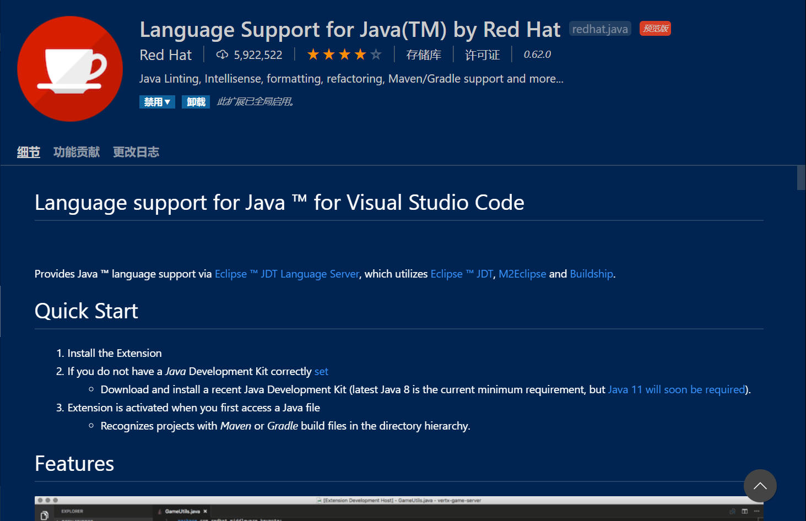Open the M2Eclipse link
Screen dimensions: 806x521
pos(522,274)
